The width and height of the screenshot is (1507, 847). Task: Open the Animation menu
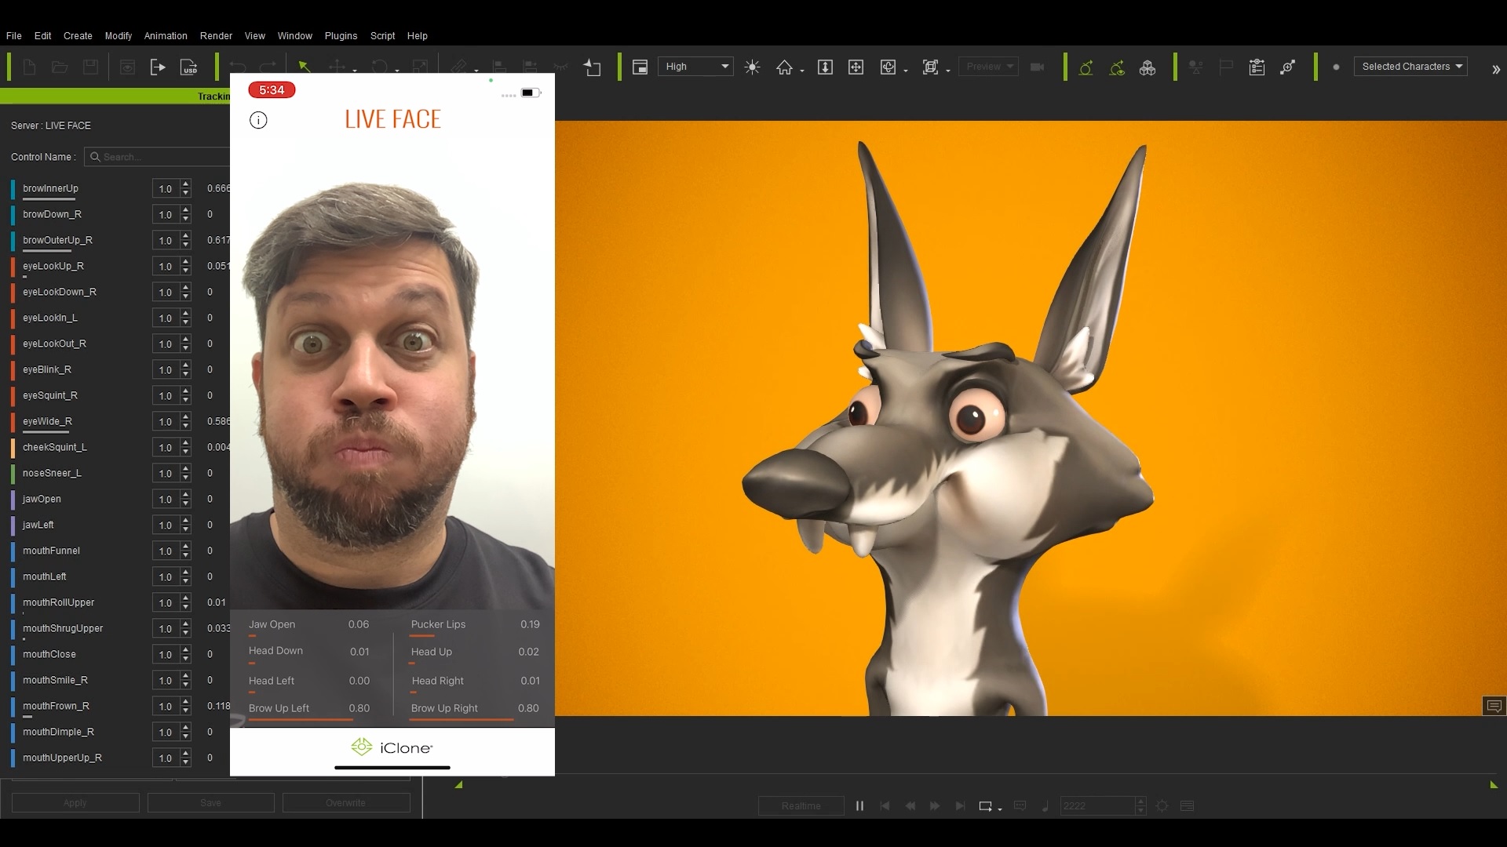[x=166, y=36]
